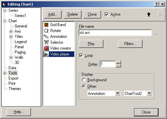167x119 pixels.
Task: Select the Rotate tool icon
Action: [x=46, y=31]
